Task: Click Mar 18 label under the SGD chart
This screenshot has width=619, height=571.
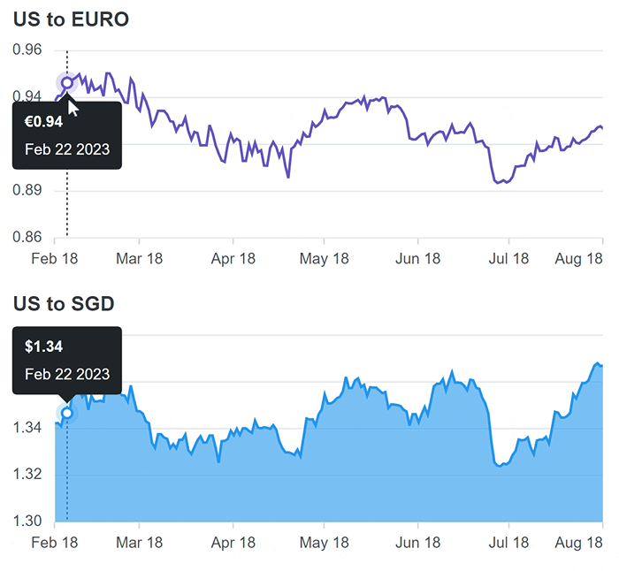Action: pyautogui.click(x=141, y=542)
